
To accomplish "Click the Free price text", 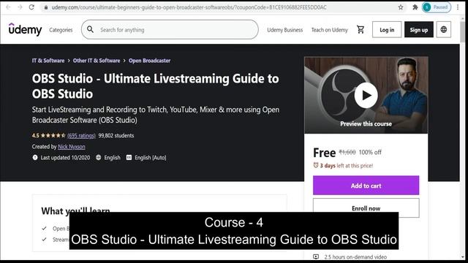I will [325, 153].
